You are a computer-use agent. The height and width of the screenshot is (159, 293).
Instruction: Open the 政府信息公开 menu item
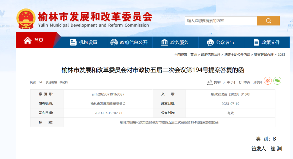click(x=130, y=42)
